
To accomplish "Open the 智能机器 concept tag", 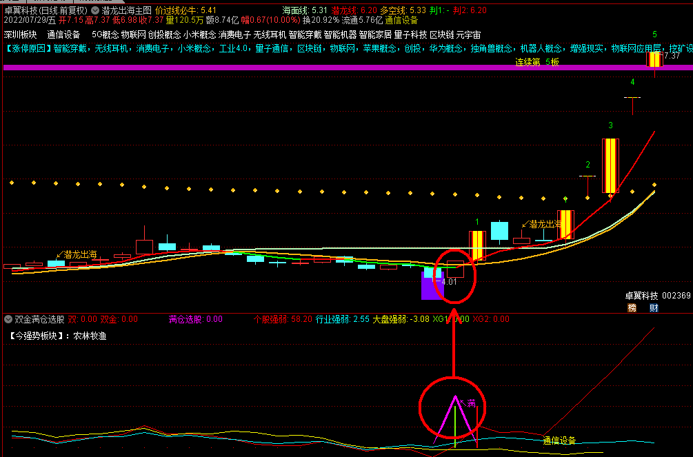I will pos(340,35).
